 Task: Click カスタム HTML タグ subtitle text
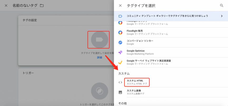click(137, 84)
